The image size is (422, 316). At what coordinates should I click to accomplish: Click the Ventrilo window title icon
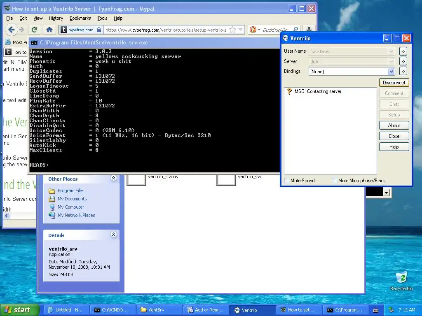click(285, 38)
